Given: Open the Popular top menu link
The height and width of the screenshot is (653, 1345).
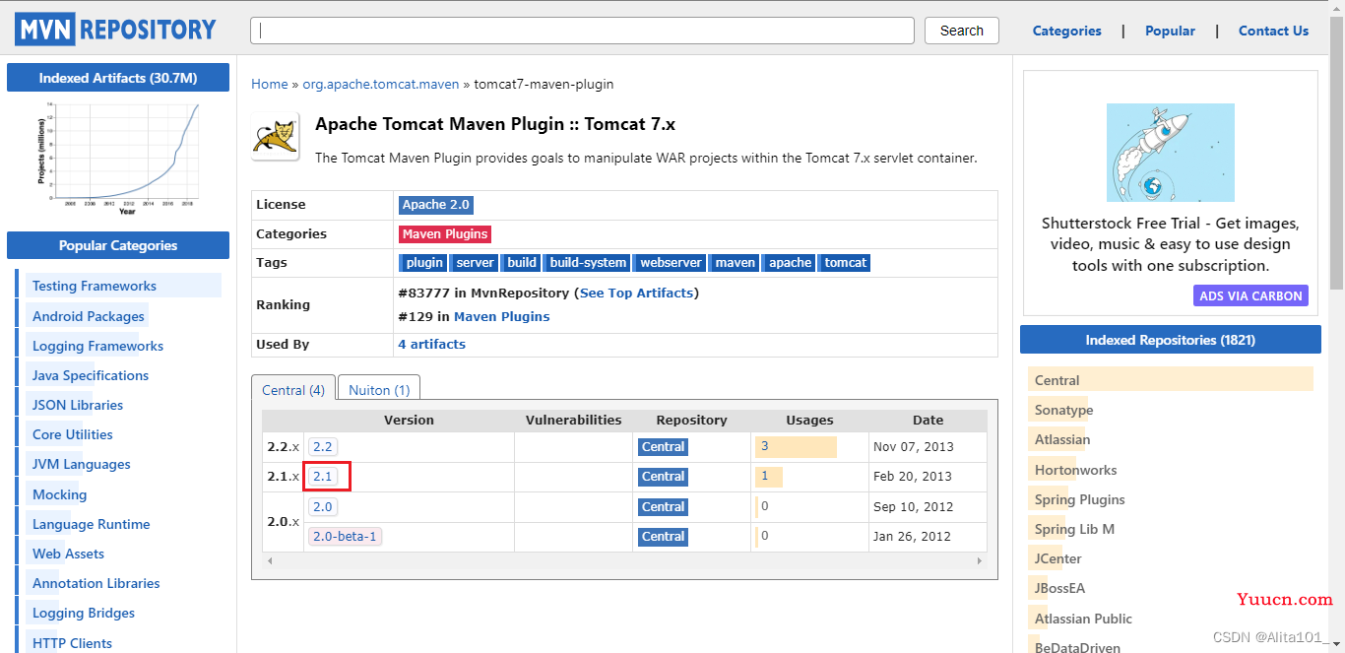Looking at the screenshot, I should [x=1170, y=31].
